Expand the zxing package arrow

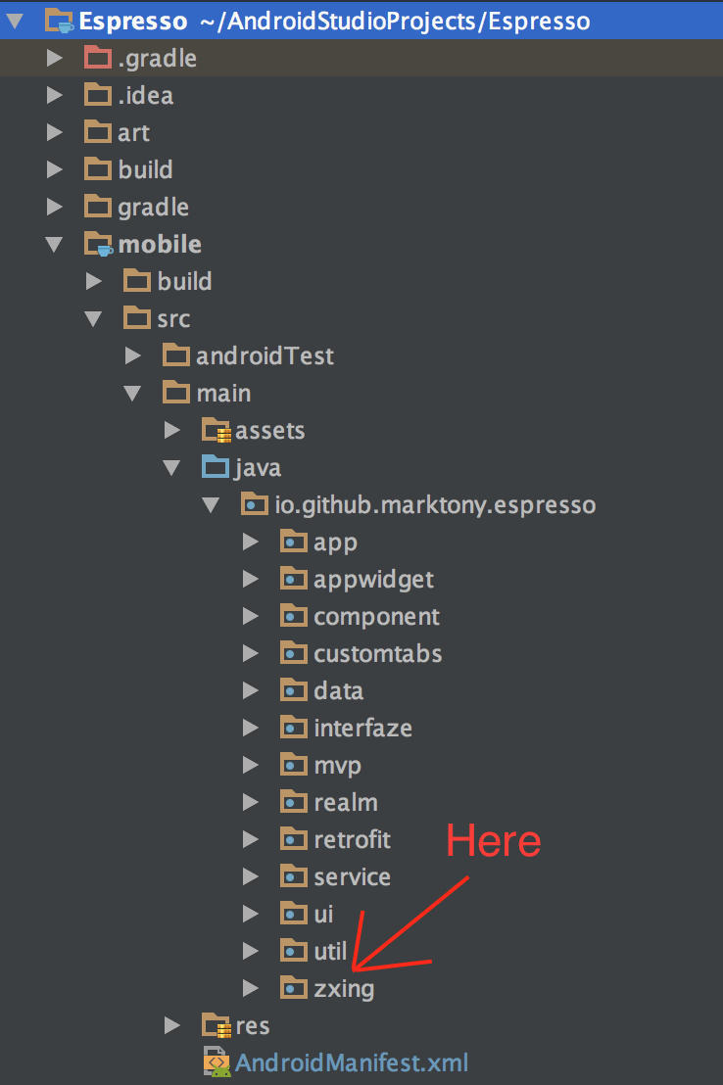pos(250,988)
